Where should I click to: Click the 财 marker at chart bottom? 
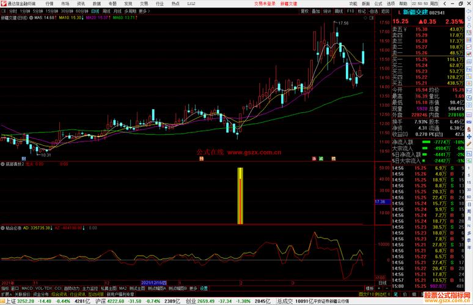click(24, 159)
